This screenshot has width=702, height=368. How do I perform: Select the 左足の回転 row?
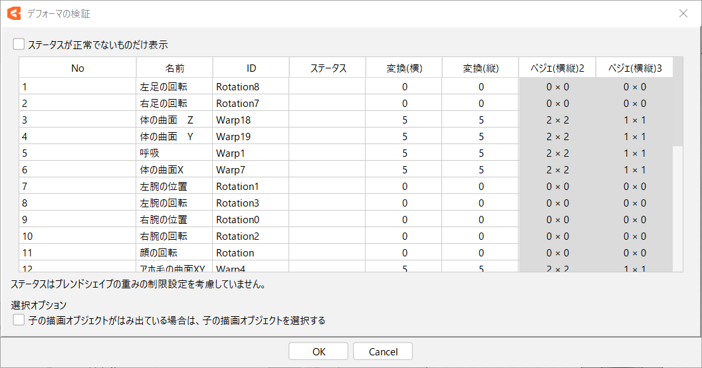pyautogui.click(x=164, y=87)
